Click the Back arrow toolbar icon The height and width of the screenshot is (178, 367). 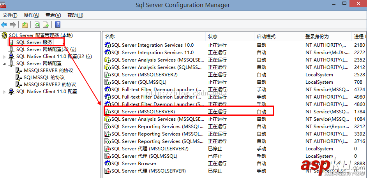tap(4, 25)
